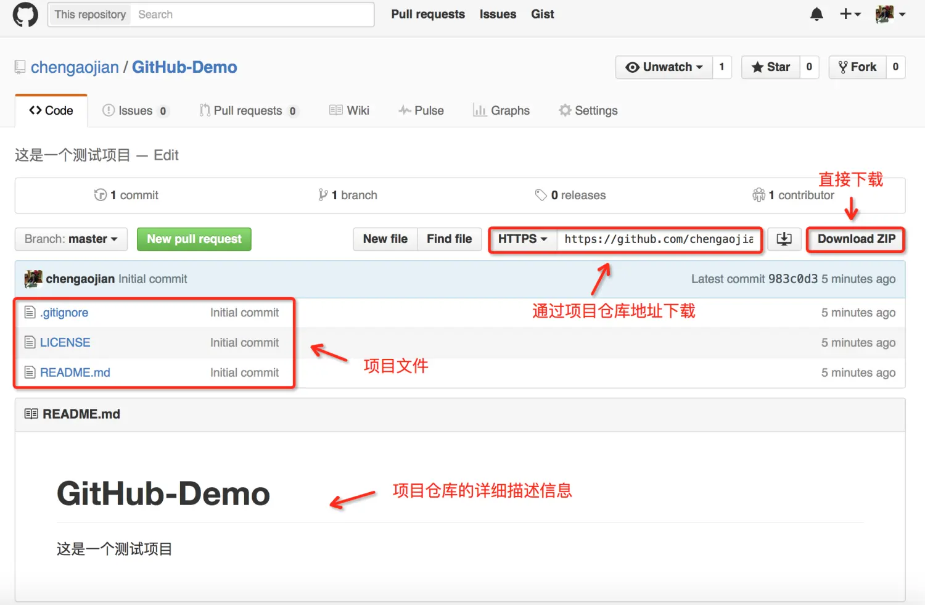
Task: View the 1 branch list
Action: pyautogui.click(x=348, y=195)
